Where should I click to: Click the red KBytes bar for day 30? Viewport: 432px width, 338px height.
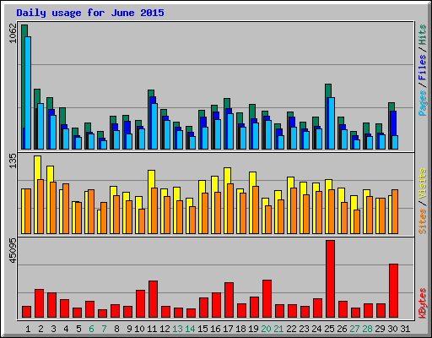coord(393,291)
